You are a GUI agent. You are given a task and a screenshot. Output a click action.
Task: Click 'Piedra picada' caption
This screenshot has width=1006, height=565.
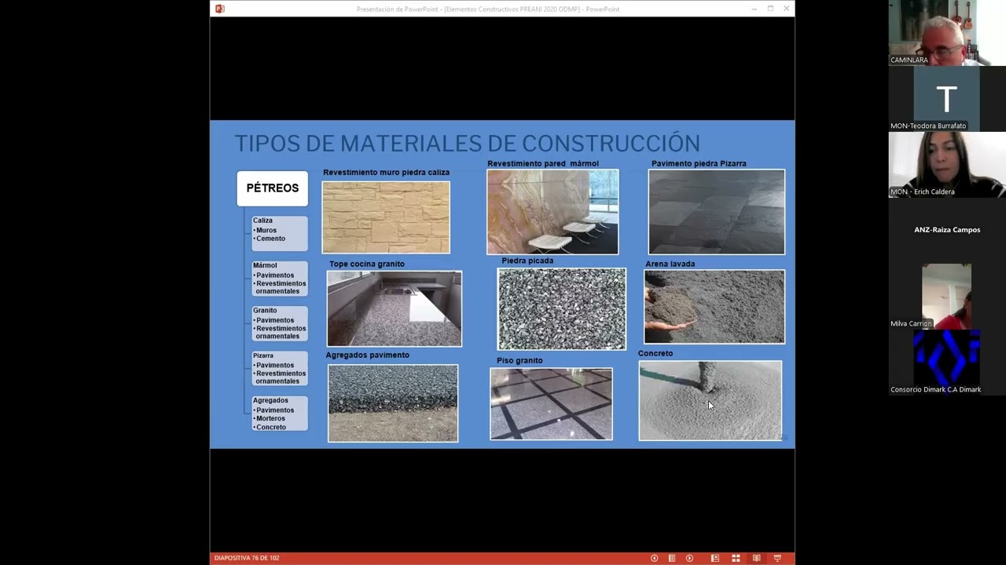tap(527, 261)
